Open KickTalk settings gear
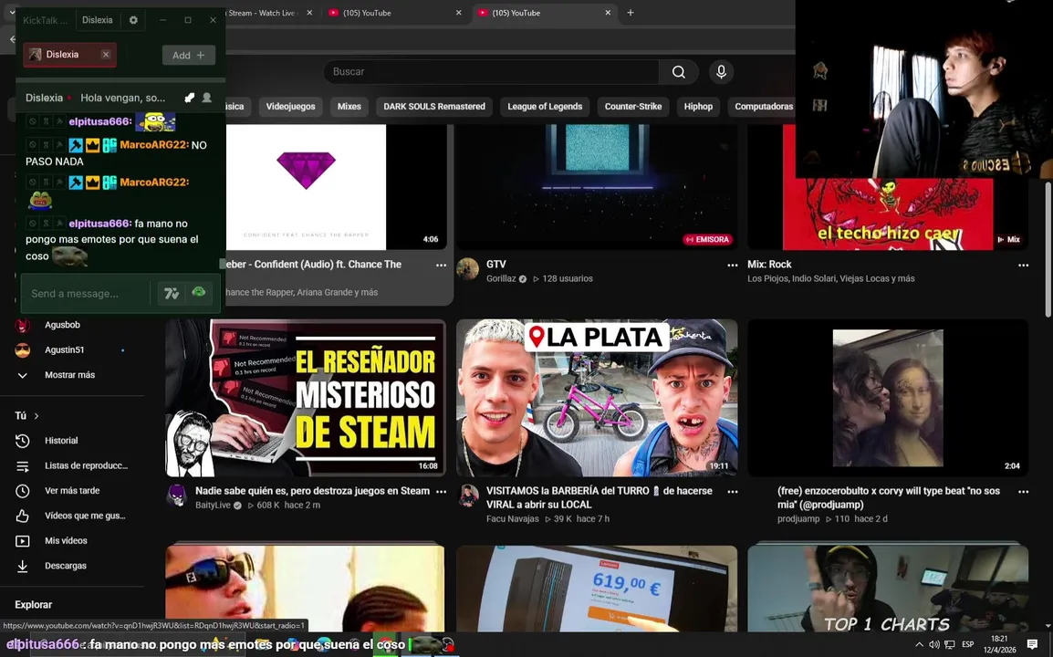The image size is (1053, 657). [x=133, y=20]
